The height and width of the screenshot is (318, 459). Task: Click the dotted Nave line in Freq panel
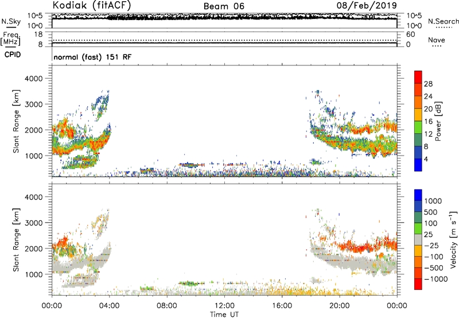point(224,40)
